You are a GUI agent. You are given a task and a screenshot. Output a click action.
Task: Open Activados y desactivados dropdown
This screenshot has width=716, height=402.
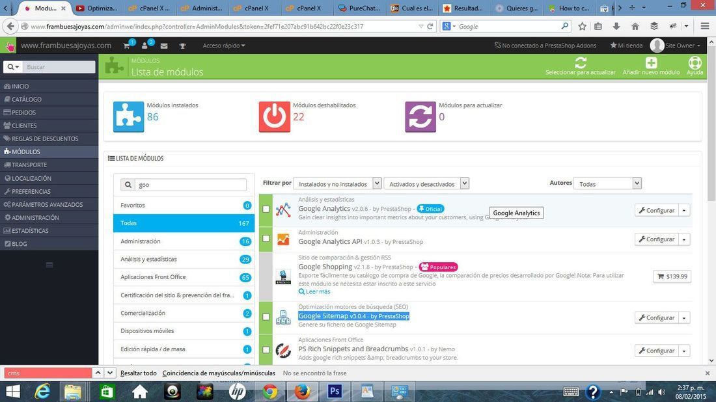click(426, 183)
